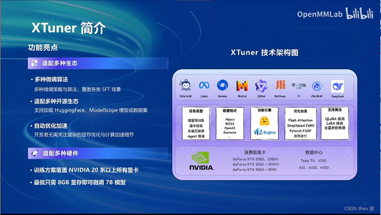Click the LoRA 微调 entry below QLoRA
Screen dimensions: 381x215
[x=335, y=123]
